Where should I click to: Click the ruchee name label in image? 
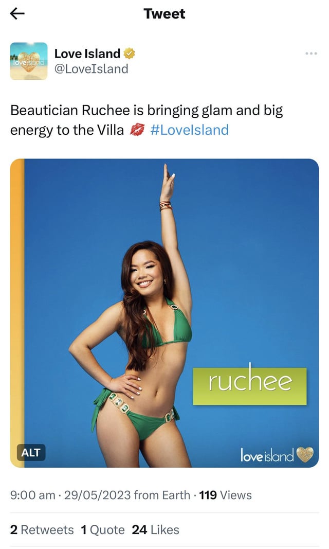point(250,386)
